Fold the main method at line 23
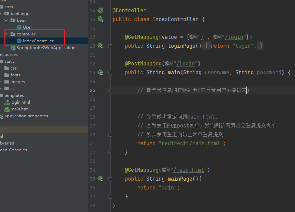 pos(110,73)
